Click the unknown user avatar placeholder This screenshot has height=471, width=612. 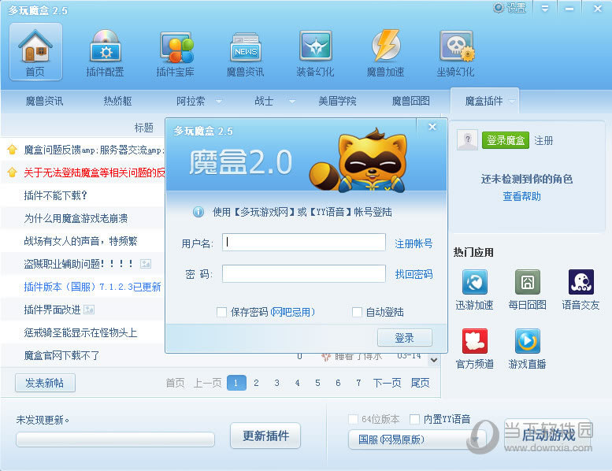click(x=467, y=139)
